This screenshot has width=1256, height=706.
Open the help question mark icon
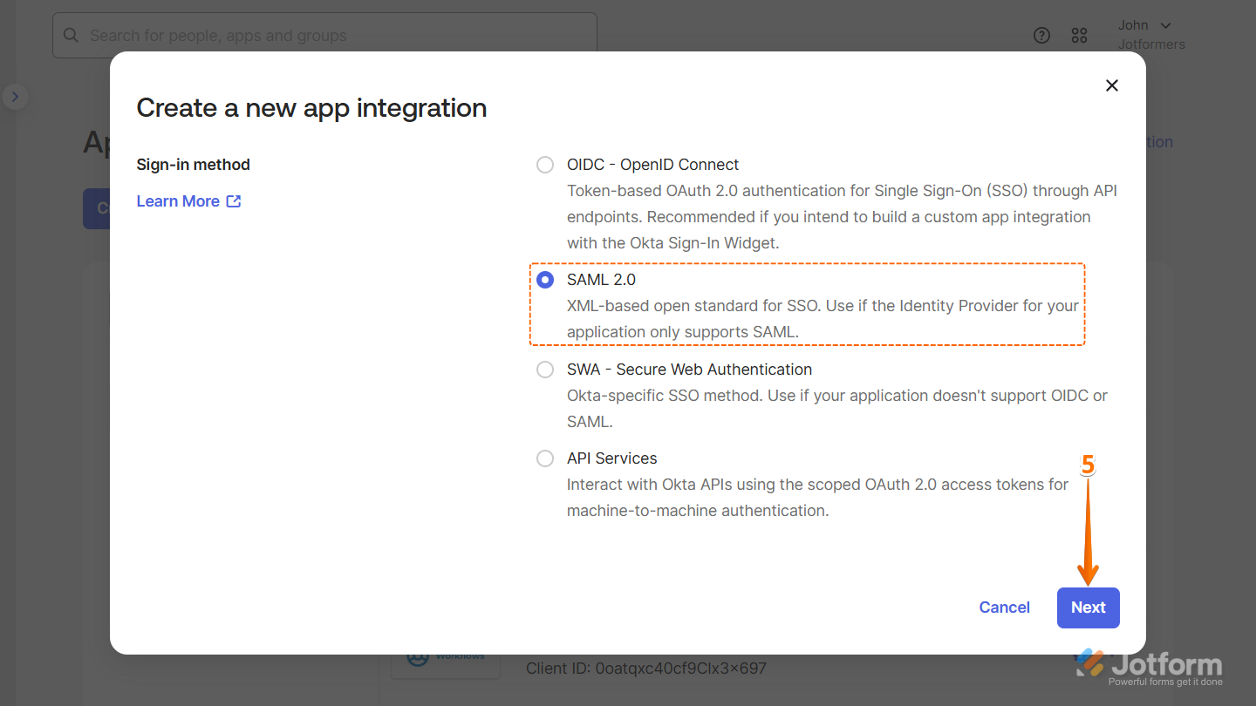(x=1041, y=36)
